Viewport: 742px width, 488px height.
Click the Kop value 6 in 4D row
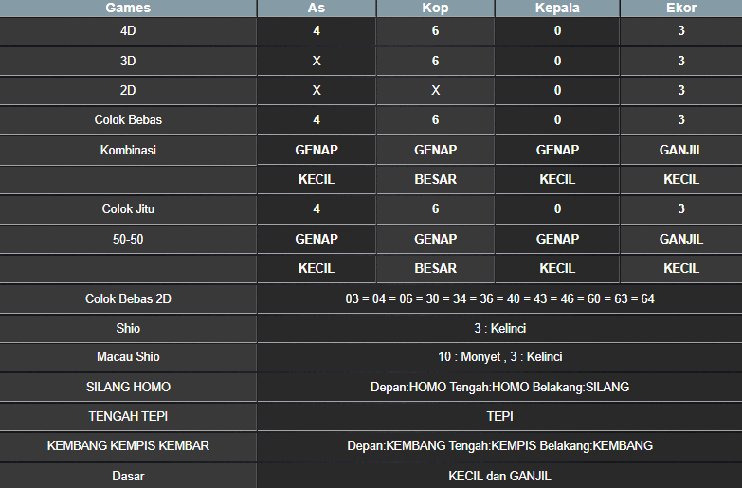435,30
